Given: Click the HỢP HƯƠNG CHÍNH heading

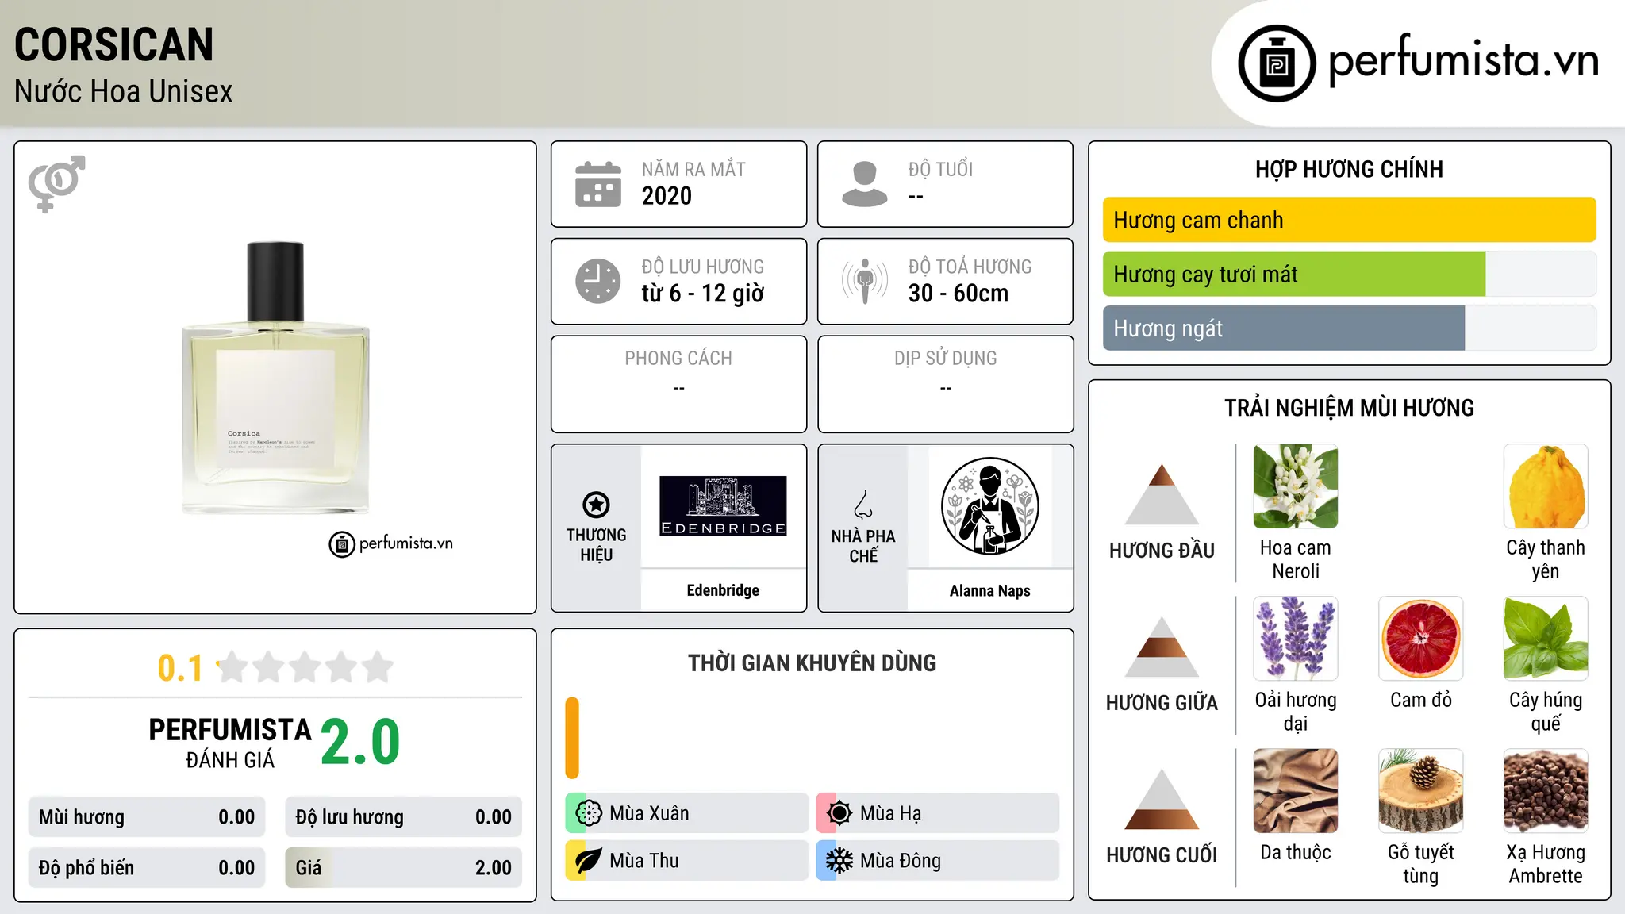Looking at the screenshot, I should [x=1349, y=169].
